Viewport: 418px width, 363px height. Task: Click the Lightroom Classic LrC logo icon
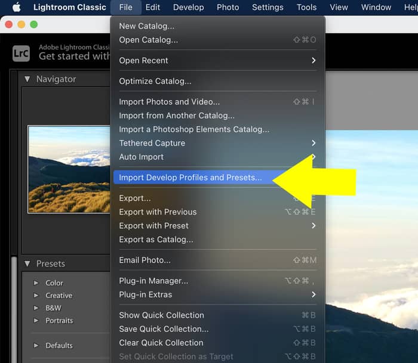point(21,52)
